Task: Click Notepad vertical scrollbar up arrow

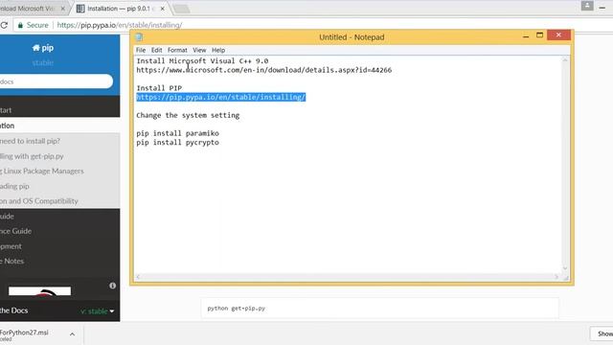Action: (x=565, y=60)
